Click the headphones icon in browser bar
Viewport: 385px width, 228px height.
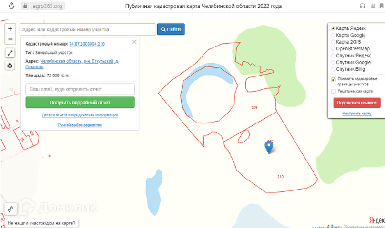coord(362,6)
